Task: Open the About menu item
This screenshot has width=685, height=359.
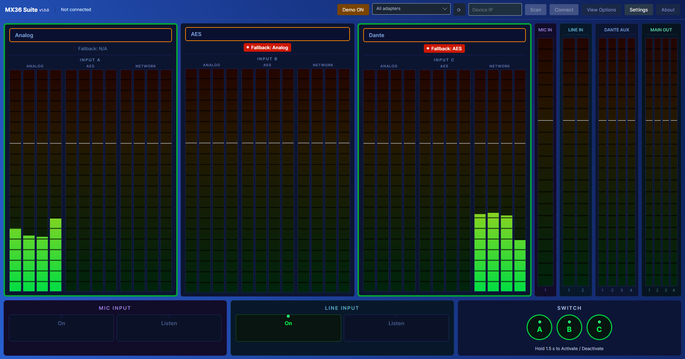Action: 668,10
